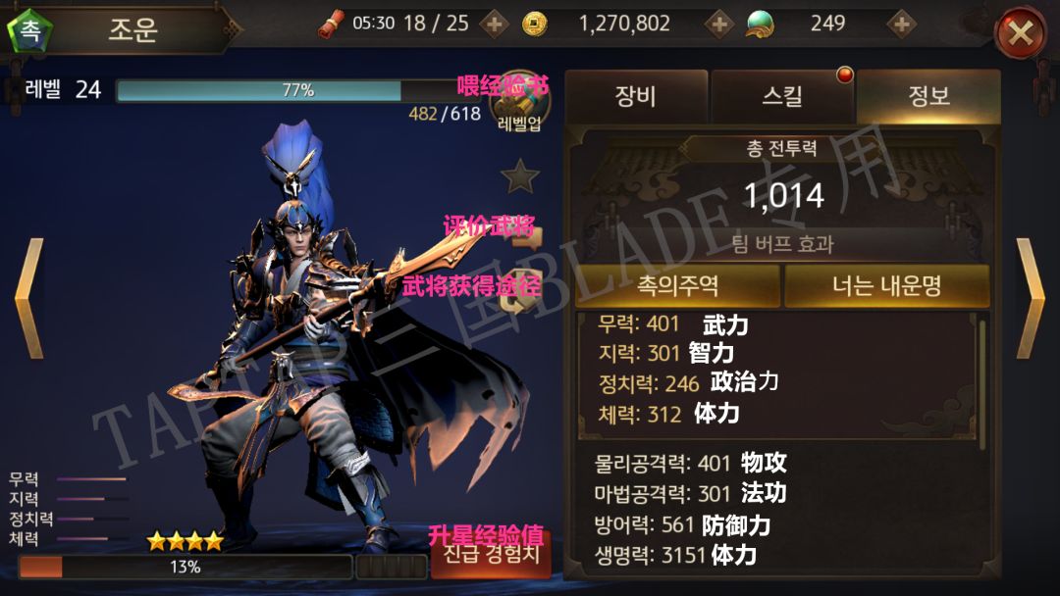Tap the red scroll stamina icon
The width and height of the screenshot is (1060, 596).
point(332,25)
